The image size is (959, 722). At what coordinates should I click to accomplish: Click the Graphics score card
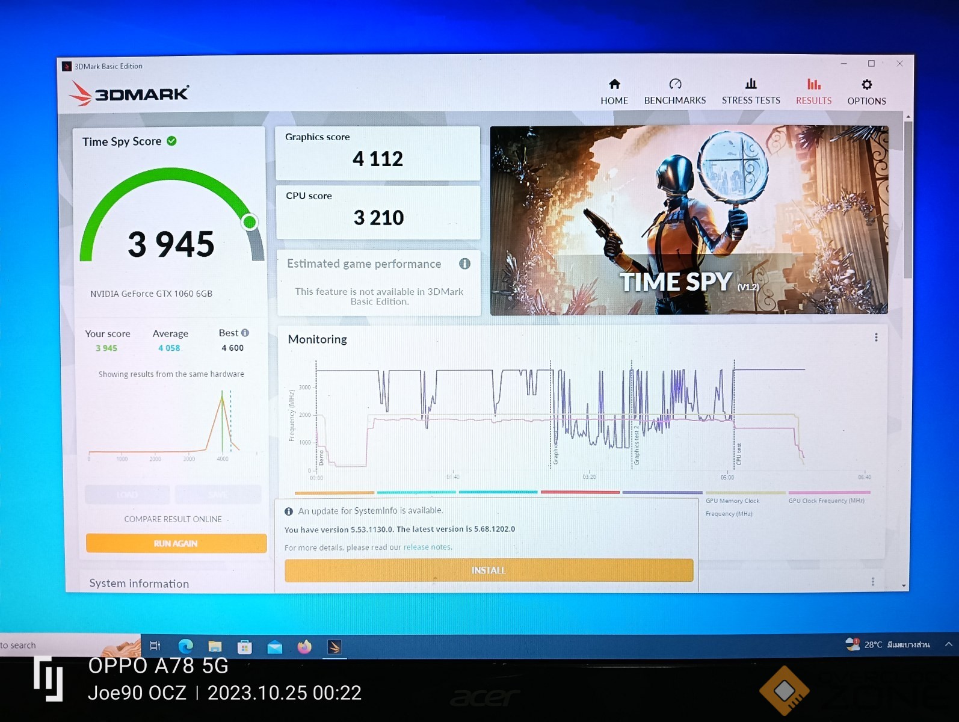tap(378, 153)
